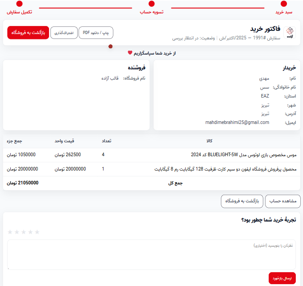This screenshot has height=286, width=303.
Task: Choose the middle rating star
Action: [24, 232]
